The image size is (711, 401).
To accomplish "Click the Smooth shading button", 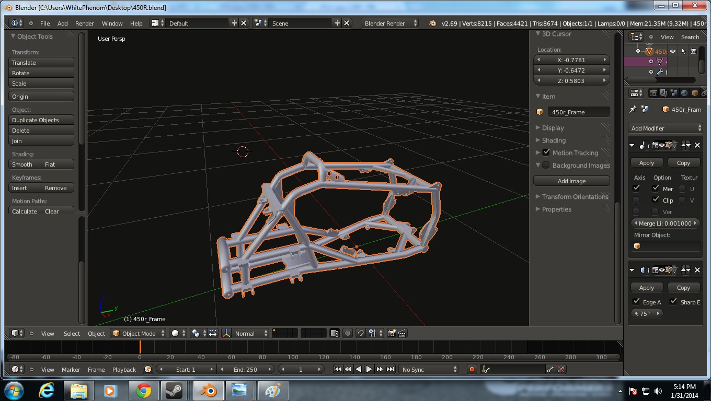I will click(x=25, y=164).
